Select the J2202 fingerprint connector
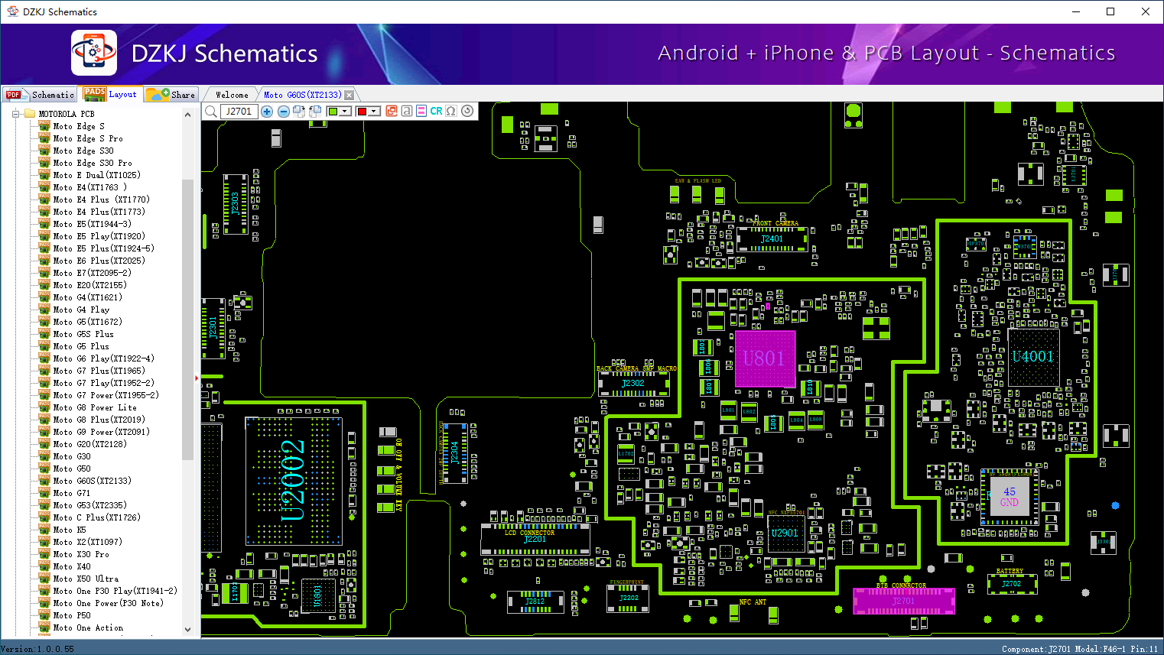This screenshot has width=1164, height=655. pos(629,598)
